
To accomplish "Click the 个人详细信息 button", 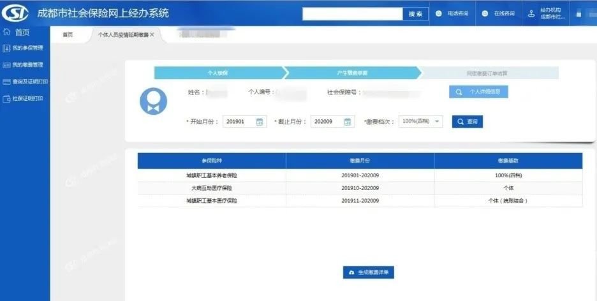I will (478, 92).
